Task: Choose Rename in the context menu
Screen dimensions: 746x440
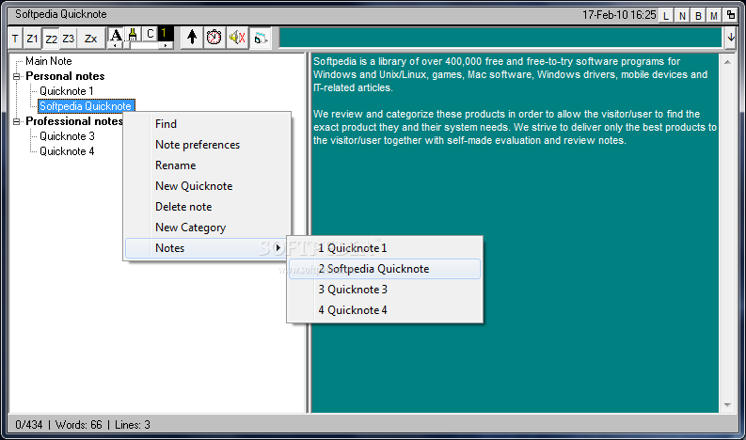Action: point(208,165)
